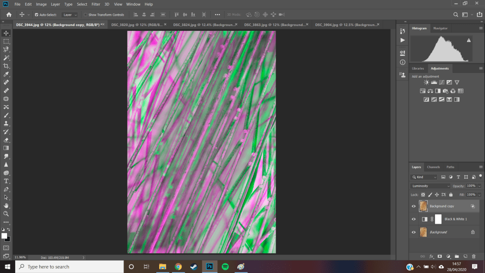Hide the Black & White 1 layer
The width and height of the screenshot is (485, 273).
click(x=413, y=219)
